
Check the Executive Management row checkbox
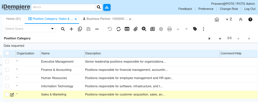pos(7,61)
